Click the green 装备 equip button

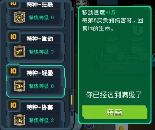tap(115, 112)
